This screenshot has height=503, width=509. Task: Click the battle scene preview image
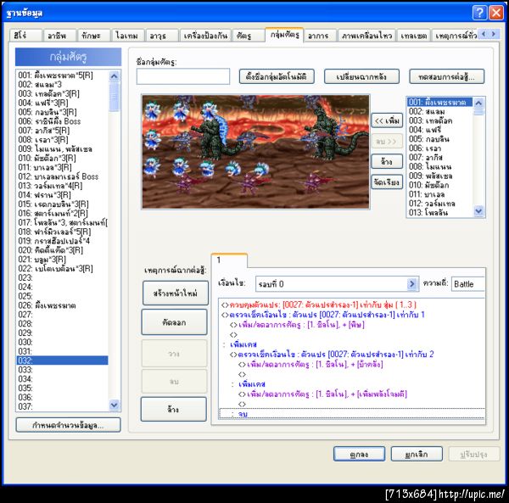255,152
